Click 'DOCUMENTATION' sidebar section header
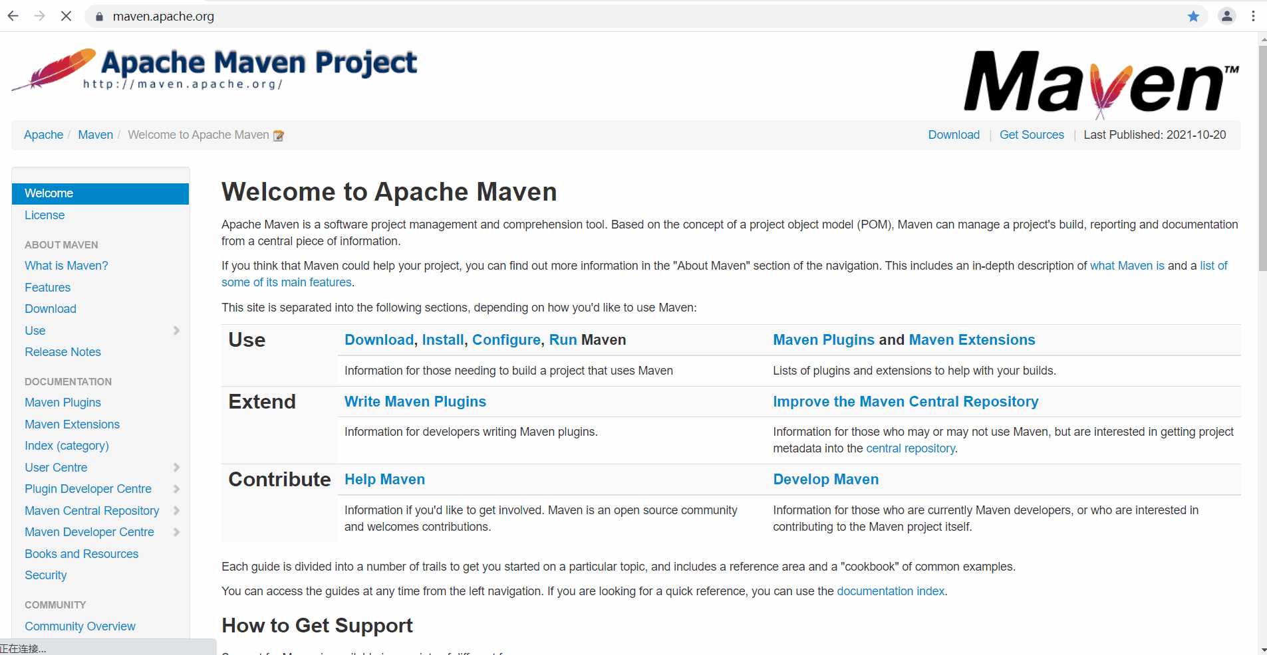The height and width of the screenshot is (655, 1267). pos(68,382)
